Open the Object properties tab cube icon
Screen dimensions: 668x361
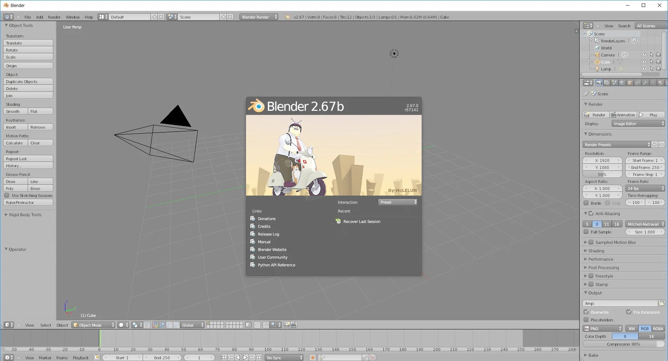click(630, 83)
